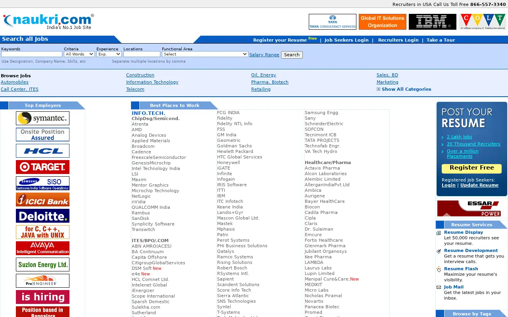This screenshot has height=317, width=508.
Task: Browse Oil, Energy jobs
Action: (x=264, y=75)
